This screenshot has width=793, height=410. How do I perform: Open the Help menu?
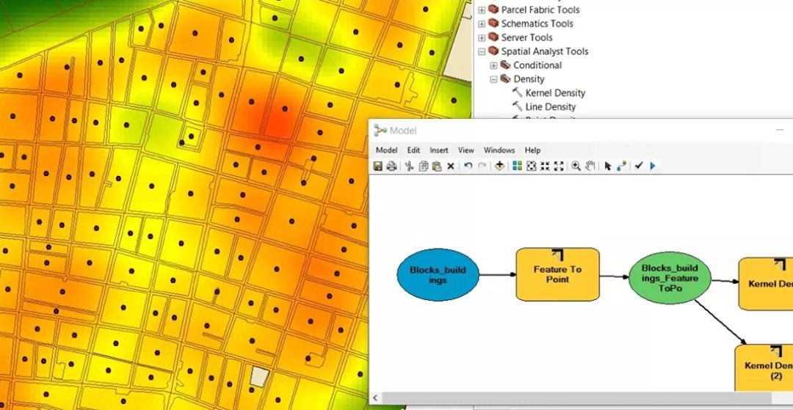tap(532, 150)
